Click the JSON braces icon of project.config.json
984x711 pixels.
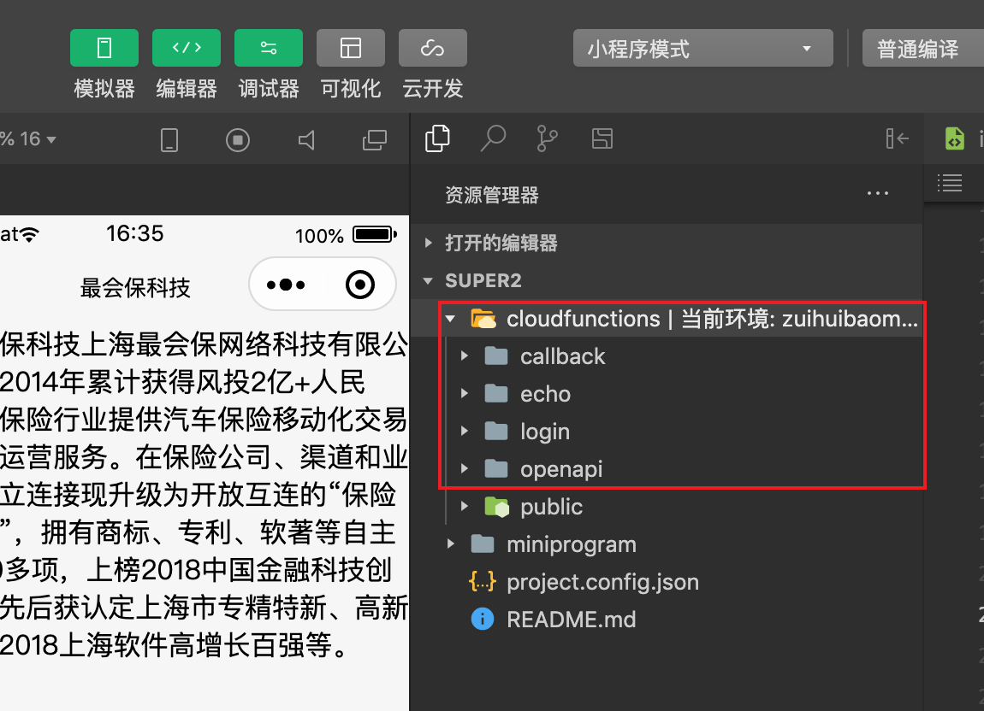(483, 582)
